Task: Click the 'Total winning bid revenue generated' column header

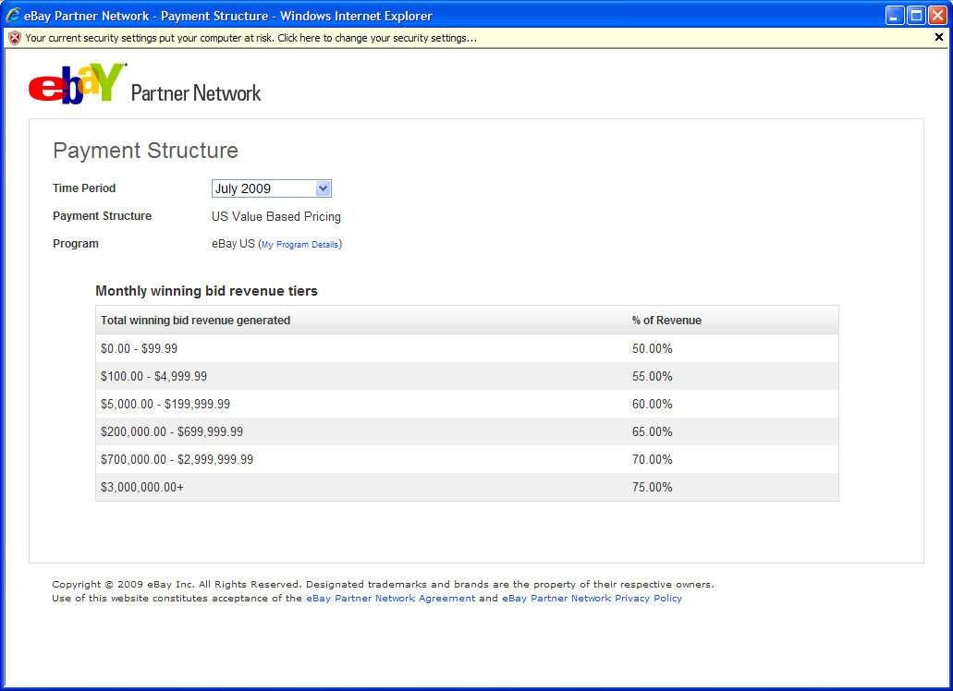Action: [195, 321]
